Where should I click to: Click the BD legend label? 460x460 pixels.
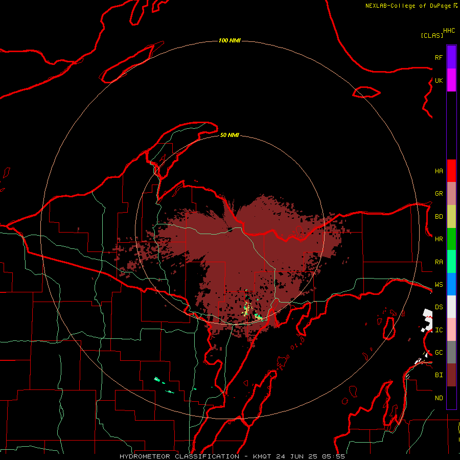tap(439, 217)
